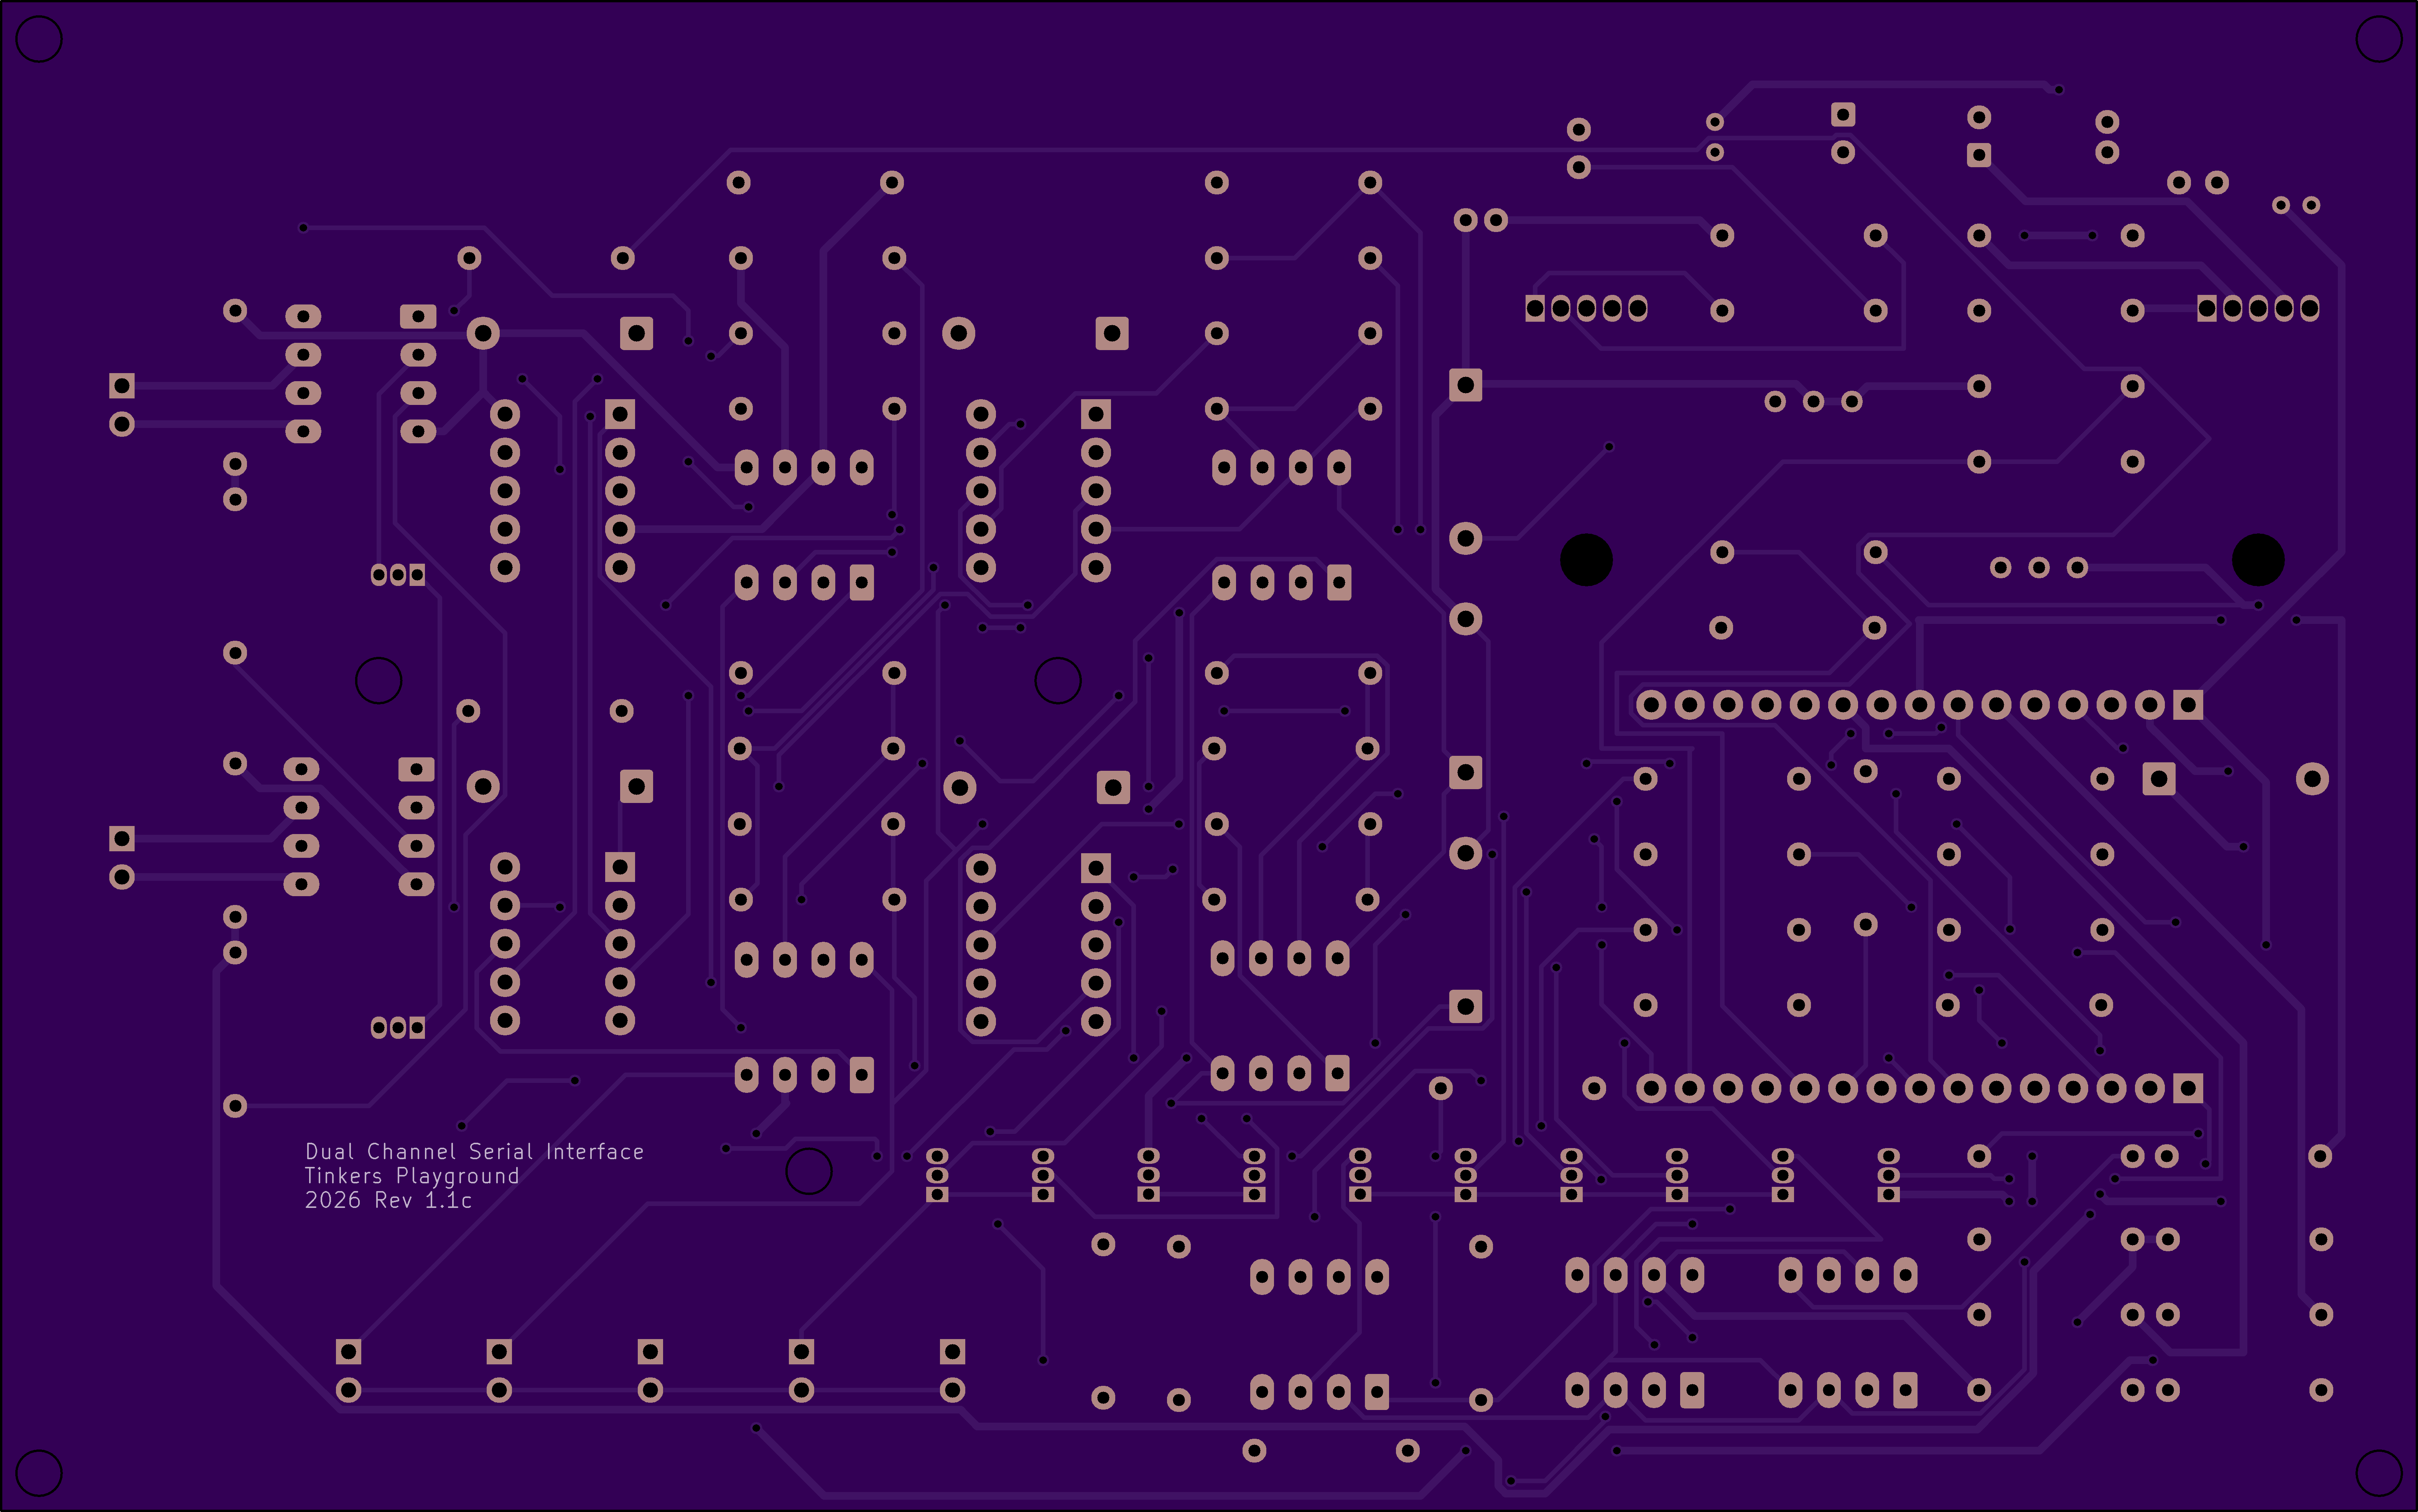Select the bottom-right corner mounting hole outline

tap(2379, 1473)
